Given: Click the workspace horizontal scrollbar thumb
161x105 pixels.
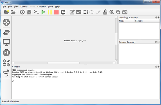Looking at the screenshot, I should (63, 63).
